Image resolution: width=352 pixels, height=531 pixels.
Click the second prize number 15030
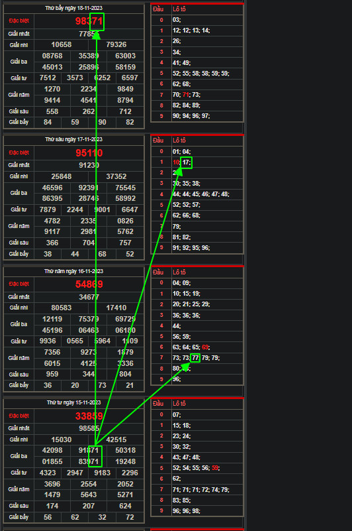point(61,440)
